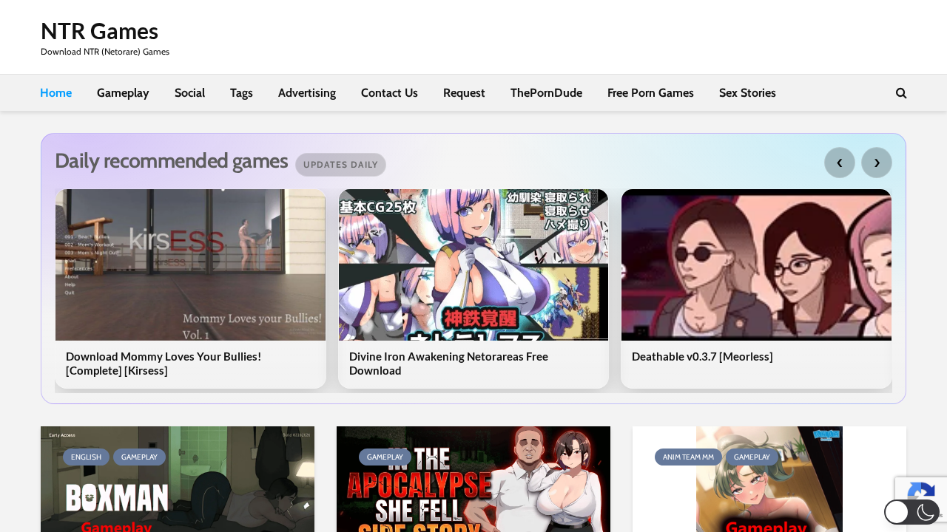The image size is (947, 532).
Task: Open Divine Iron Awakening Netorareas title link
Action: (x=448, y=363)
